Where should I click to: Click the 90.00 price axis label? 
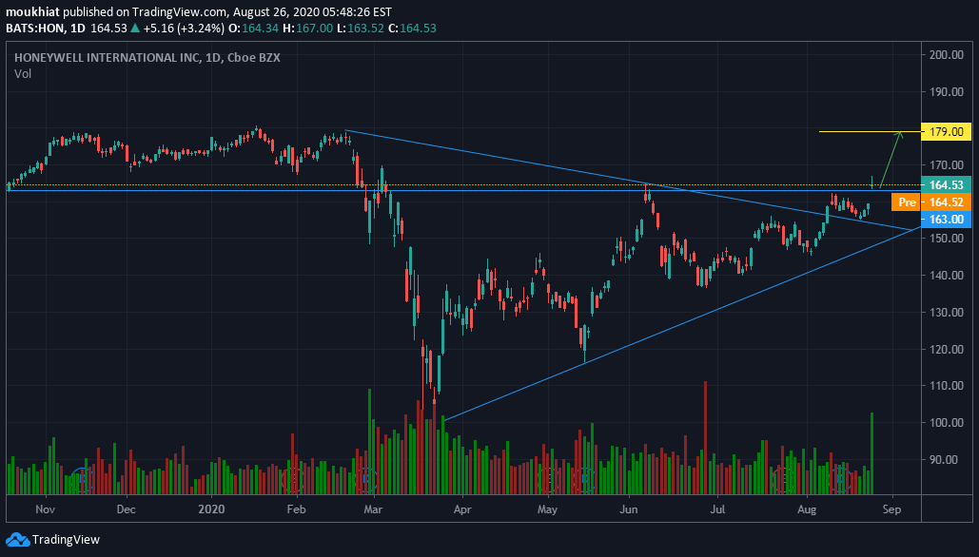point(944,460)
